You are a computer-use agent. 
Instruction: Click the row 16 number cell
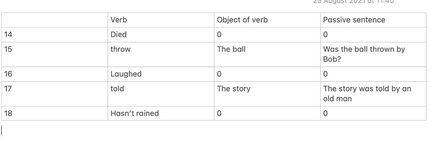(x=55, y=74)
